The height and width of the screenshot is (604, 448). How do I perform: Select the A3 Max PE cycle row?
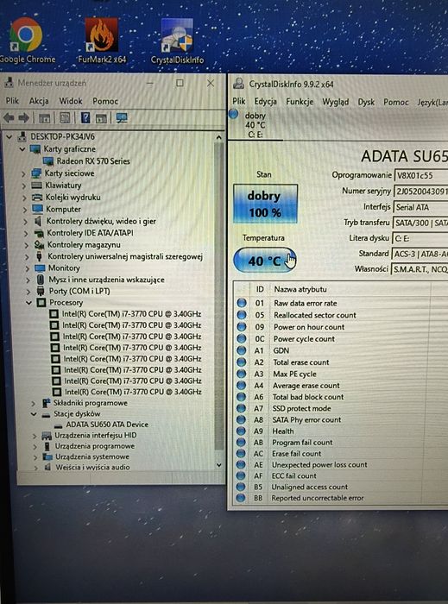[341, 374]
